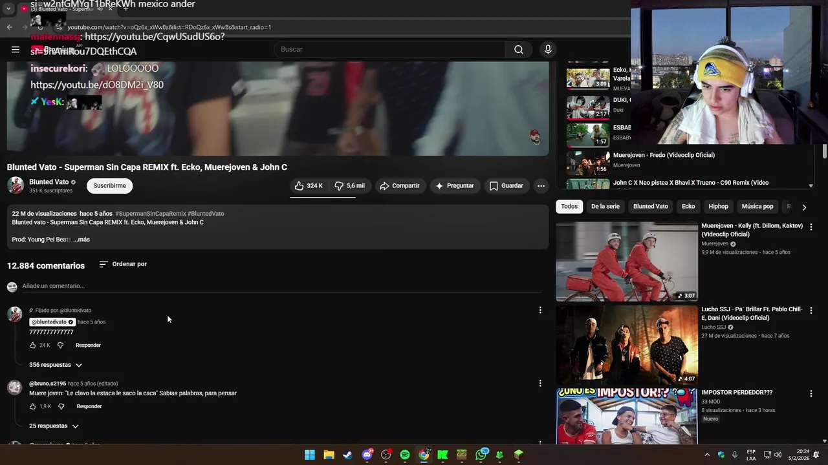828x465 pixels.
Task: Click the YouTube search box Buscar
Action: coord(390,50)
